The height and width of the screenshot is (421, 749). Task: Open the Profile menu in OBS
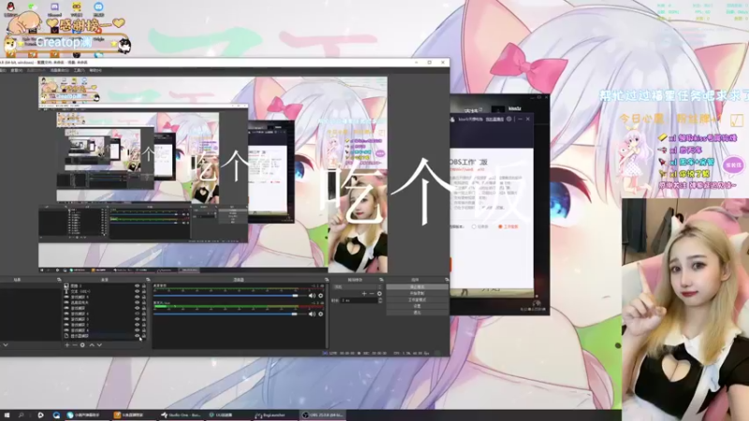tap(36, 70)
